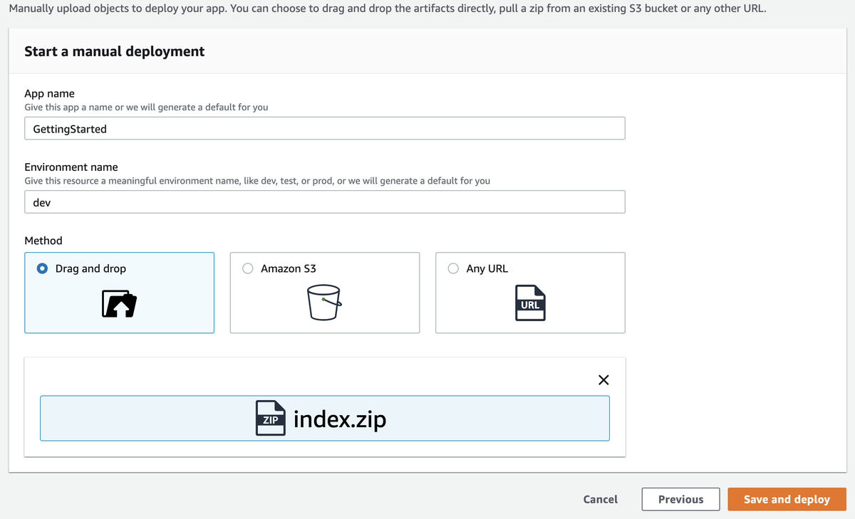Click the Start a manual deployment heading

pyautogui.click(x=115, y=51)
